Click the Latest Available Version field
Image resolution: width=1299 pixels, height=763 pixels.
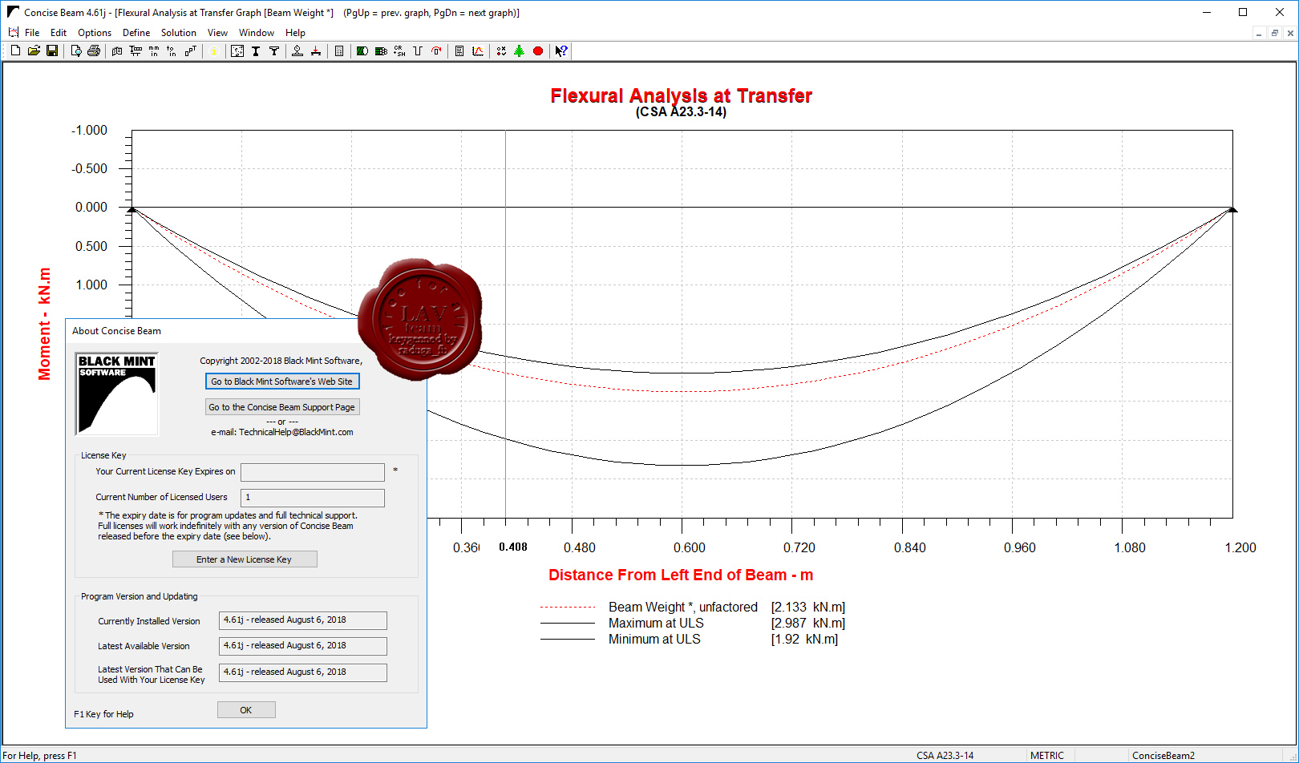pyautogui.click(x=303, y=646)
